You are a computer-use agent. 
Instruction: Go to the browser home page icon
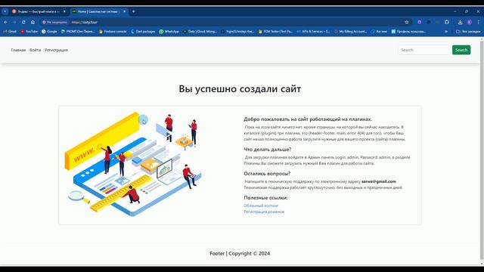(x=33, y=22)
